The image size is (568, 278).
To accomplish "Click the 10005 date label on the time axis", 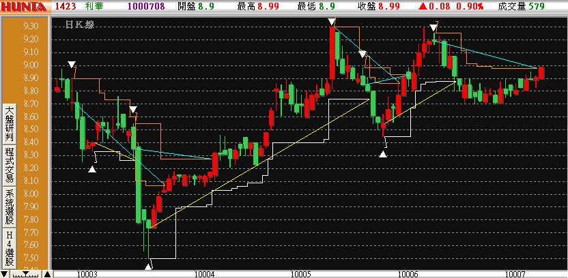I will (300, 273).
